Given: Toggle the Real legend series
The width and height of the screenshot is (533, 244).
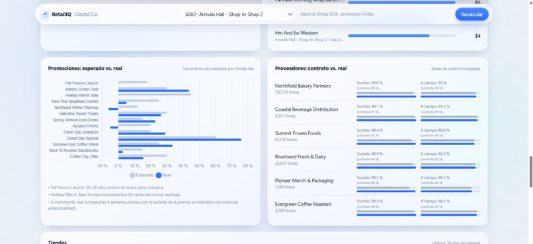Looking at the screenshot, I should tap(163, 175).
